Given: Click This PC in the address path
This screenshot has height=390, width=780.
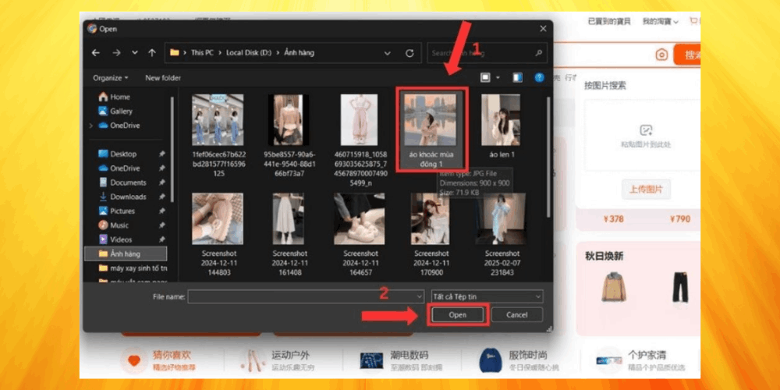Looking at the screenshot, I should coord(202,53).
